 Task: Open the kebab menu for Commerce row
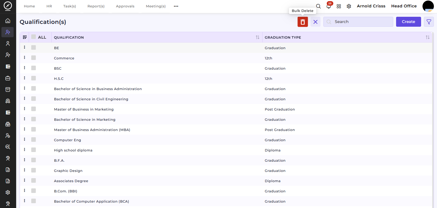24,58
